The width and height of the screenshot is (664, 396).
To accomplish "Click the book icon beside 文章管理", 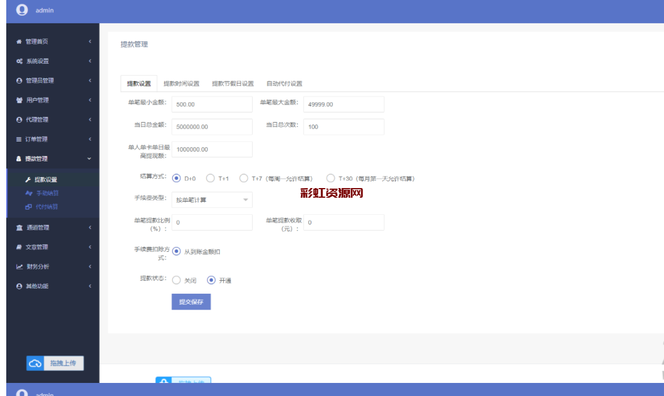I will point(19,247).
